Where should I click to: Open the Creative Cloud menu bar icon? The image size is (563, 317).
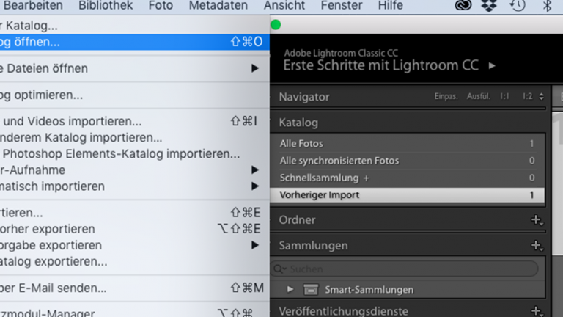click(x=463, y=5)
